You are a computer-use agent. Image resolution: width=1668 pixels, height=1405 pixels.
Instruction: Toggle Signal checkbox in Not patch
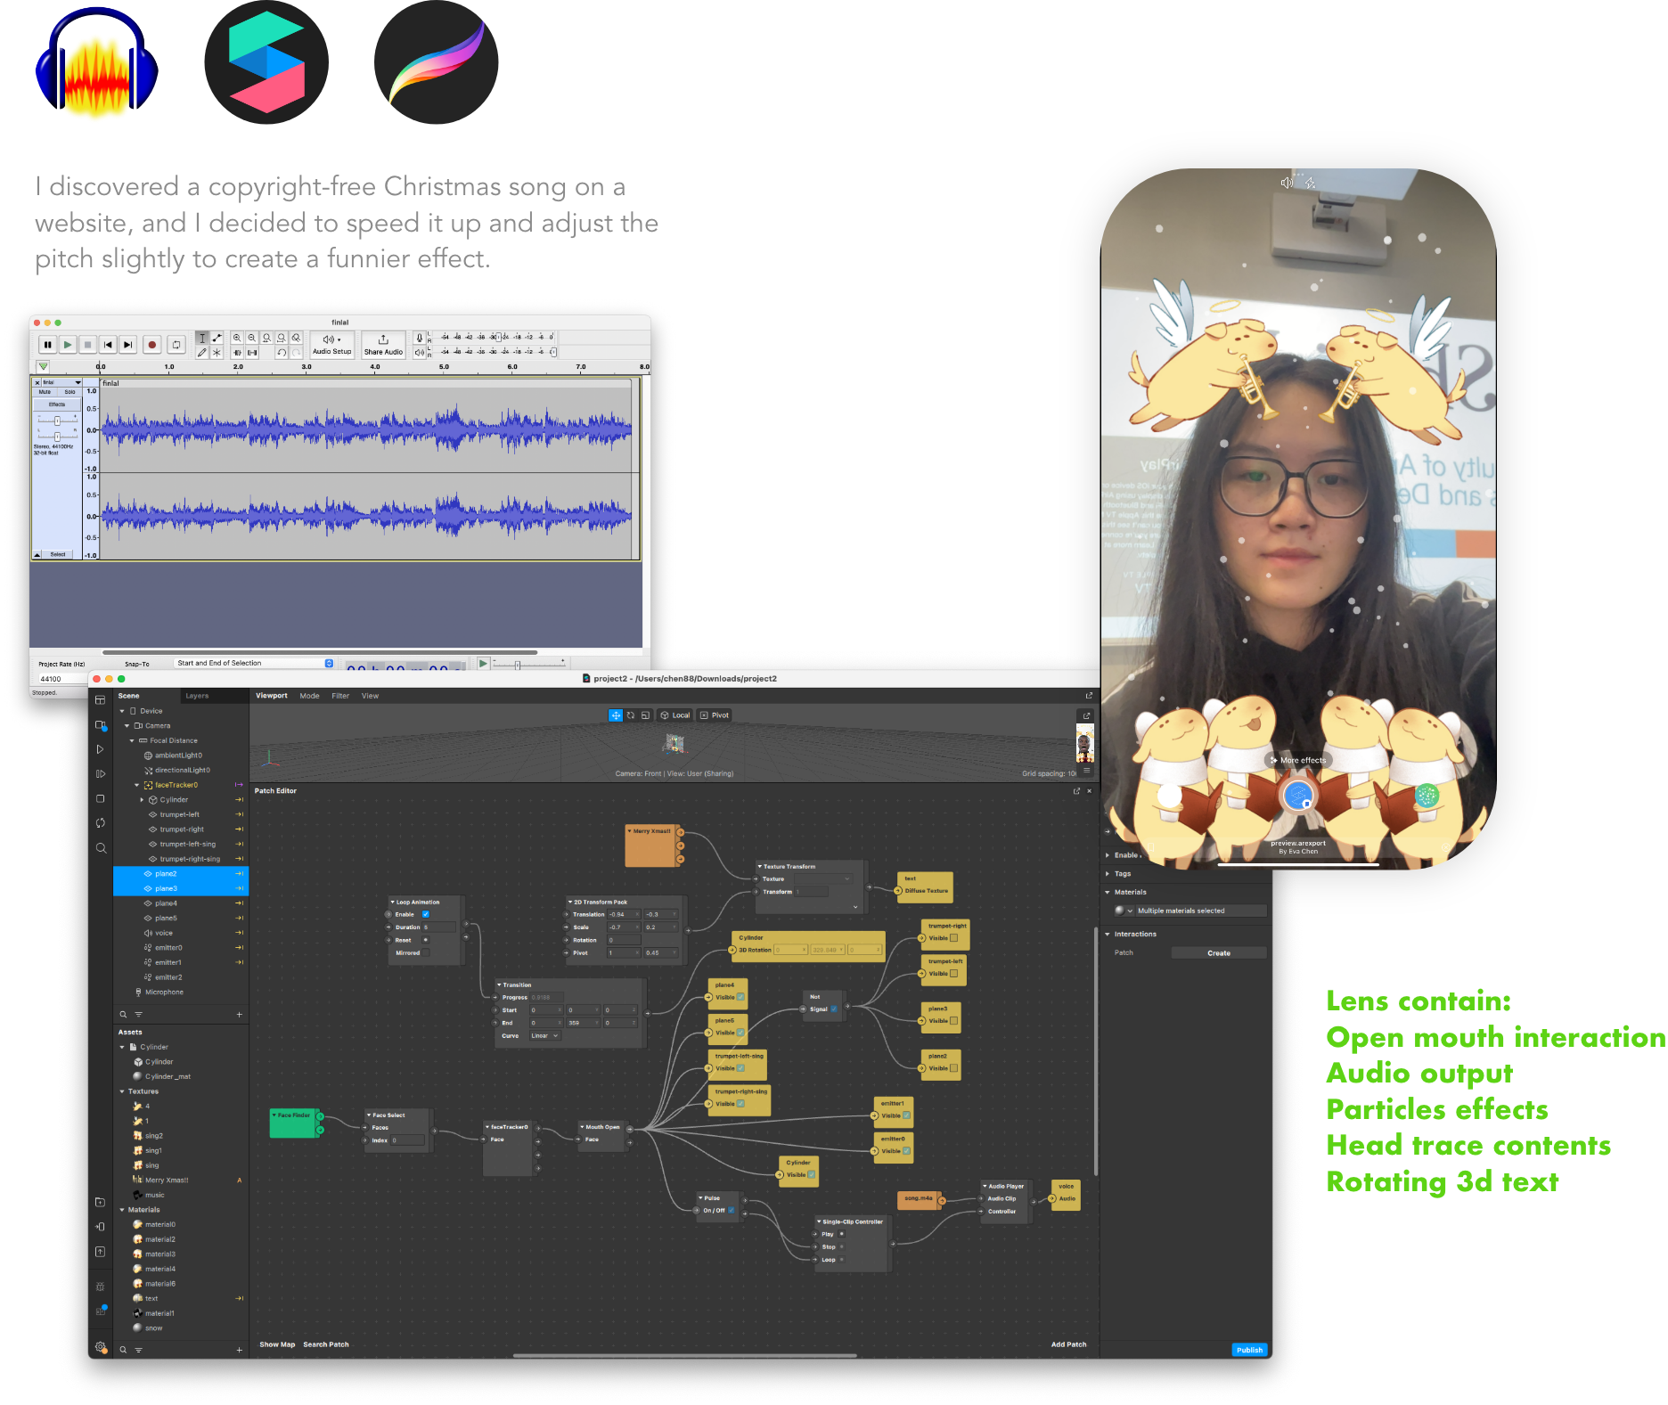(834, 1009)
